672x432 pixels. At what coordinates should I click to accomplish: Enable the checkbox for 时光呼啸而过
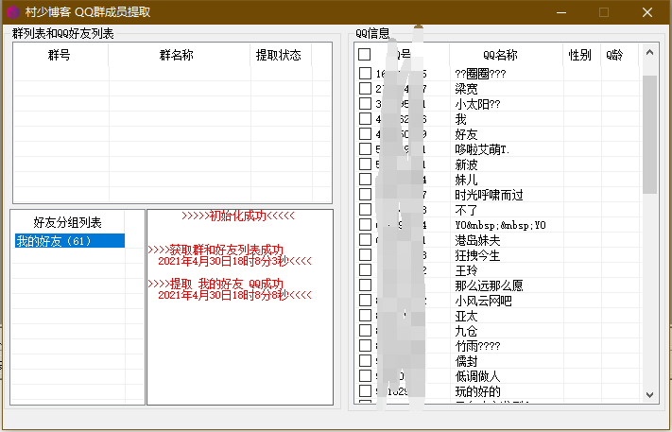point(365,194)
